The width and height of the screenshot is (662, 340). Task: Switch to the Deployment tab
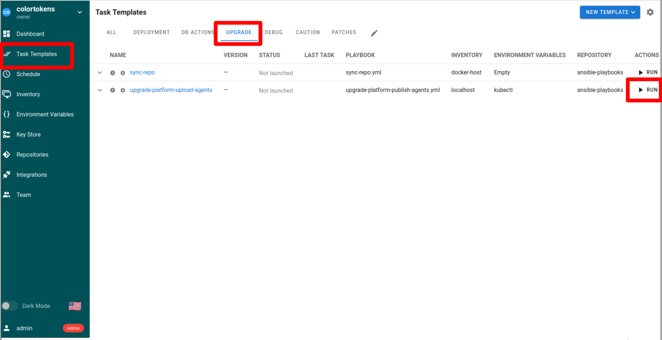click(x=151, y=32)
